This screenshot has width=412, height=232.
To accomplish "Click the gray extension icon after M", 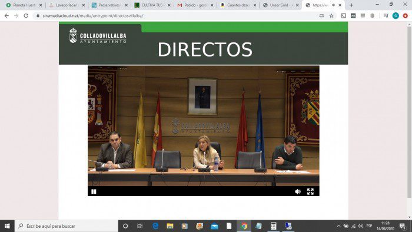I will pyautogui.click(x=363, y=16).
